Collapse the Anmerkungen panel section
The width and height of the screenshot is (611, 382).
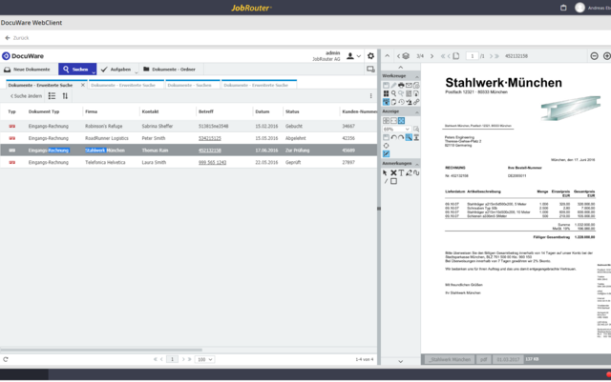tap(416, 164)
